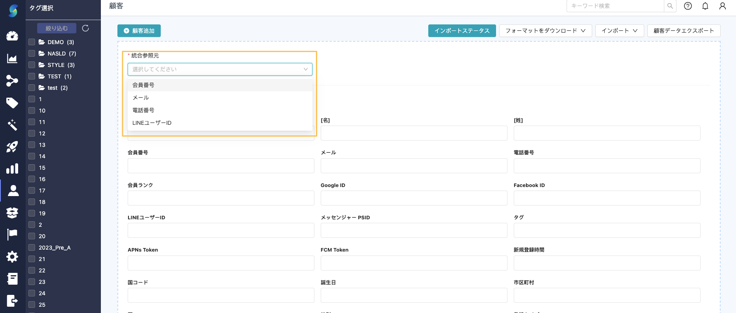Open the help question mark icon

[688, 6]
